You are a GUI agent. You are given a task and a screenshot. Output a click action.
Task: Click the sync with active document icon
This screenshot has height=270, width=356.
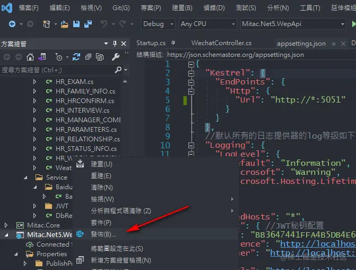click(x=76, y=57)
